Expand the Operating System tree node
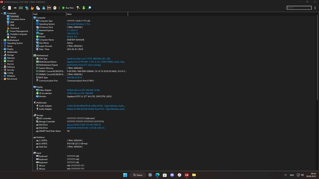This screenshot has height=179, width=319. click(x=2, y=43)
